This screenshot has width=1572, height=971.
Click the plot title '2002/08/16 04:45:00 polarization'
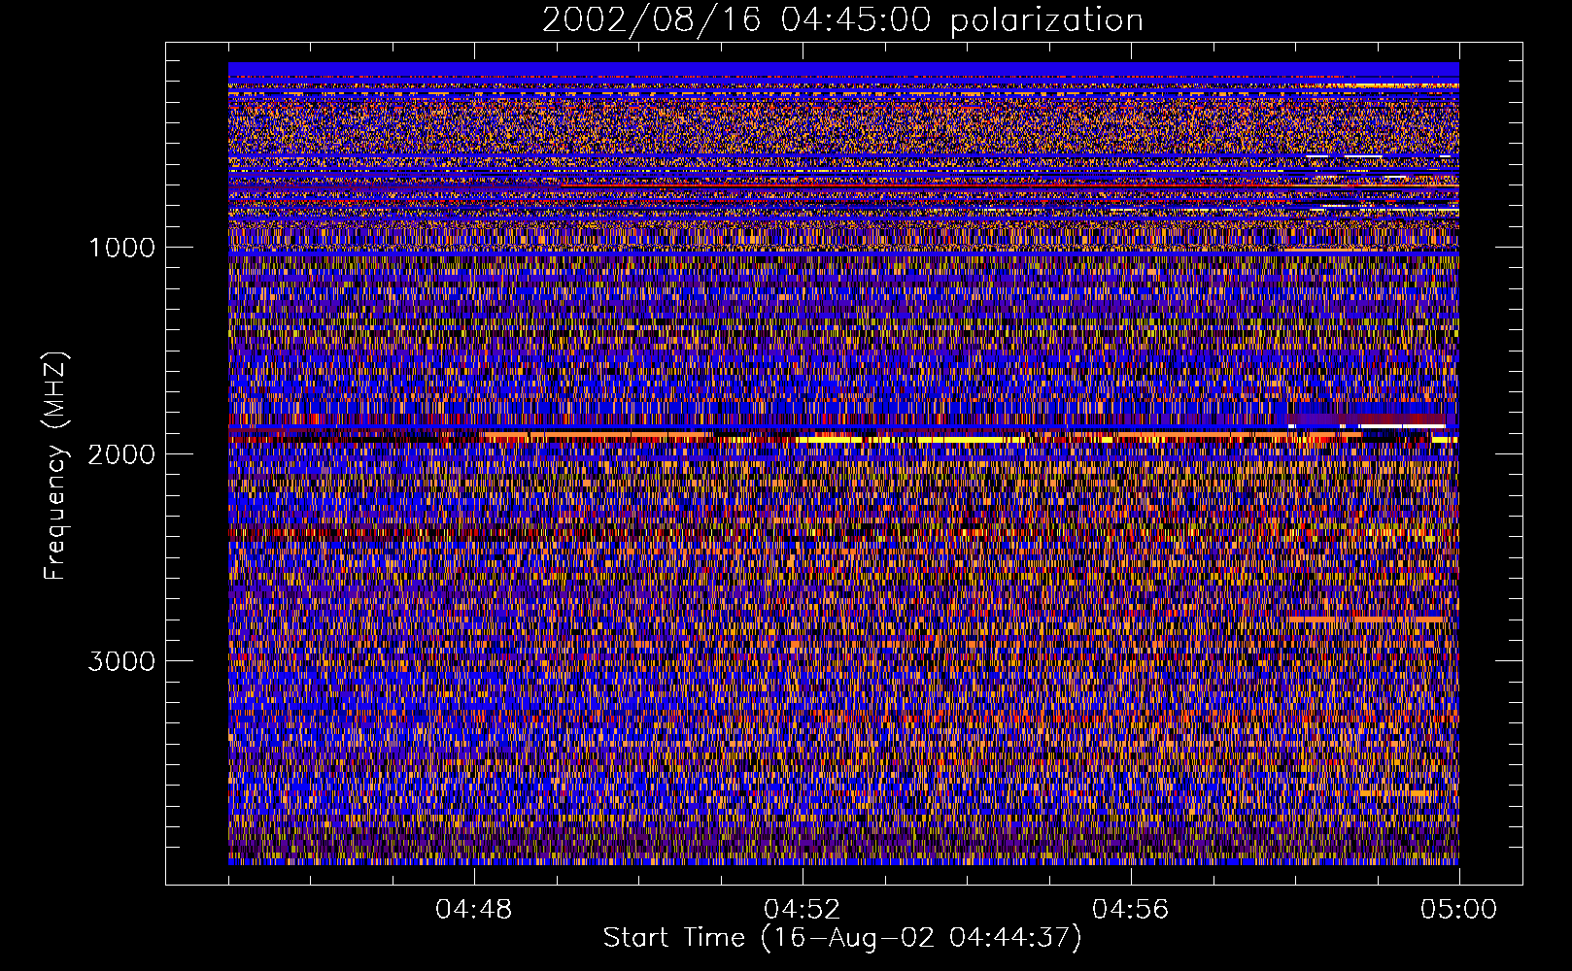[x=842, y=20]
